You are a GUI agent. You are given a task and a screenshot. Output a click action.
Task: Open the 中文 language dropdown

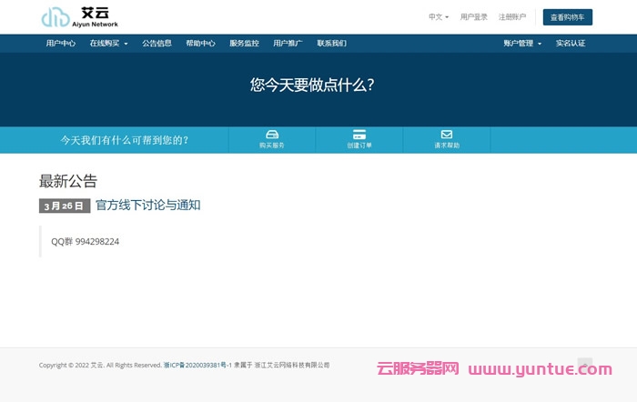[x=438, y=16]
